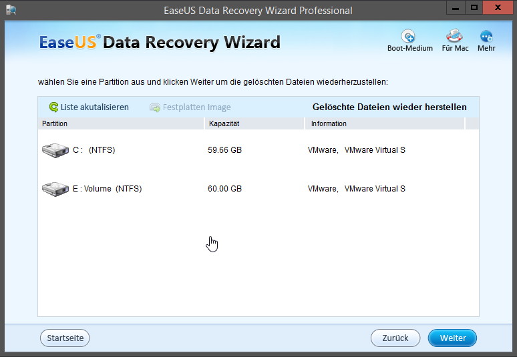Click the VMware info for E: Volume
517x357 pixels.
coord(357,189)
